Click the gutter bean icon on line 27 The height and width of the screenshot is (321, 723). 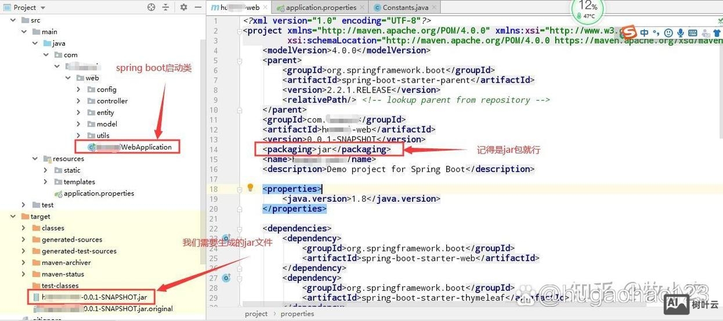click(226, 278)
